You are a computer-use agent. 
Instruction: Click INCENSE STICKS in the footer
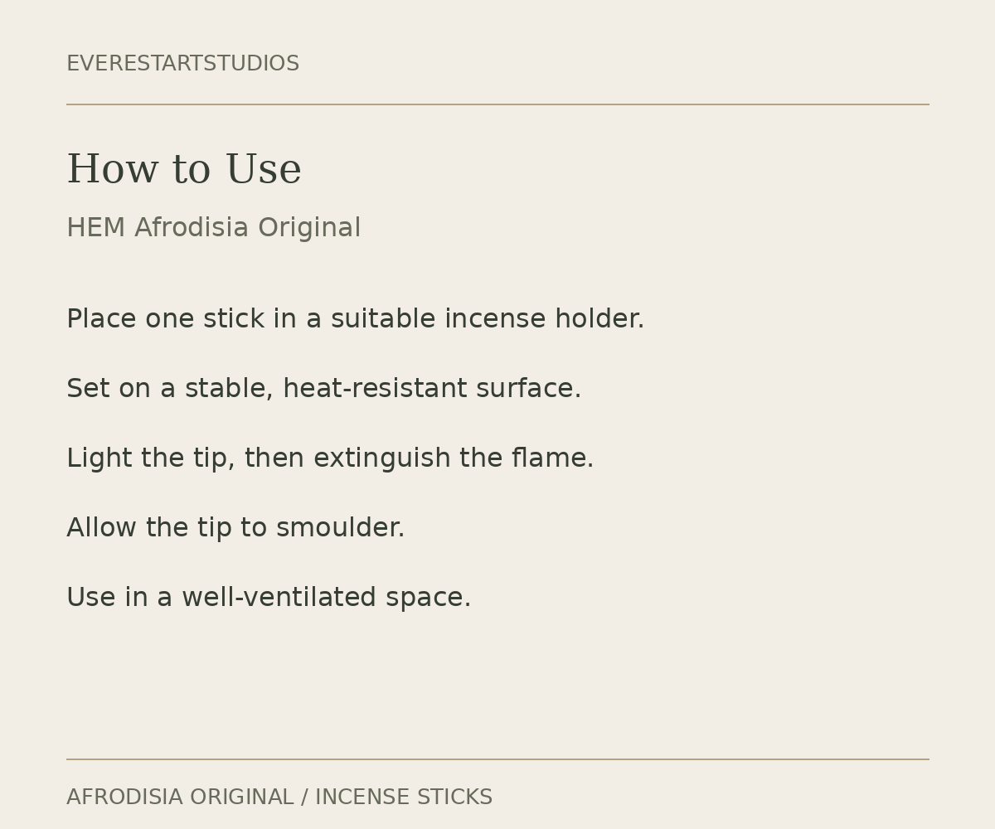404,797
